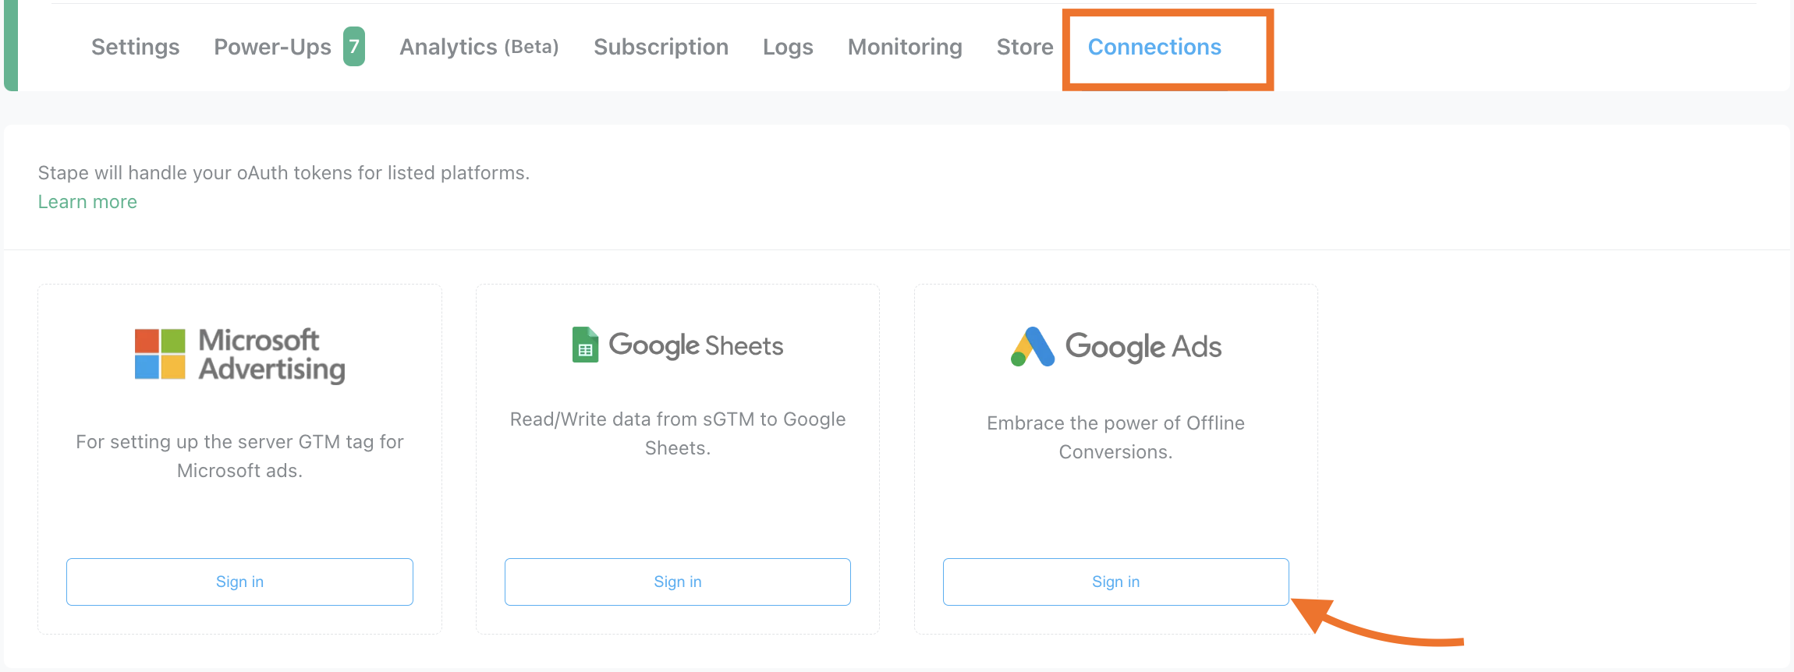Viewport: 1794px width, 672px height.
Task: Sign in to Google Ads
Action: [x=1115, y=582]
